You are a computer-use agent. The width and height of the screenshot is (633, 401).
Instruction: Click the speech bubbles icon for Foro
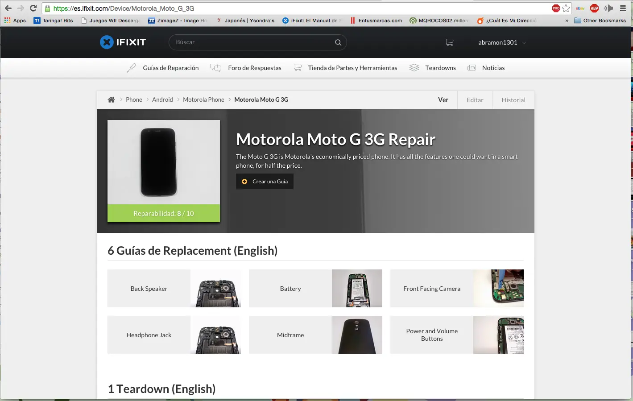[215, 68]
